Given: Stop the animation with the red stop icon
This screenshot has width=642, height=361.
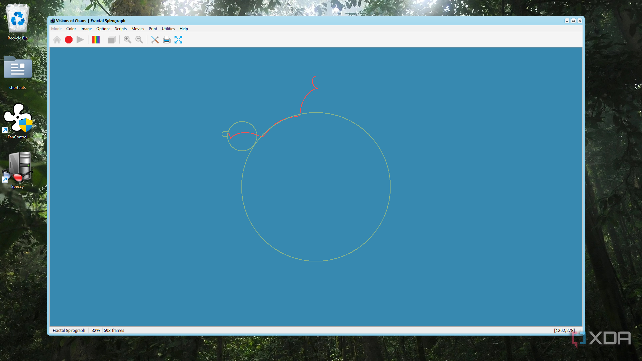Looking at the screenshot, I should tap(69, 40).
